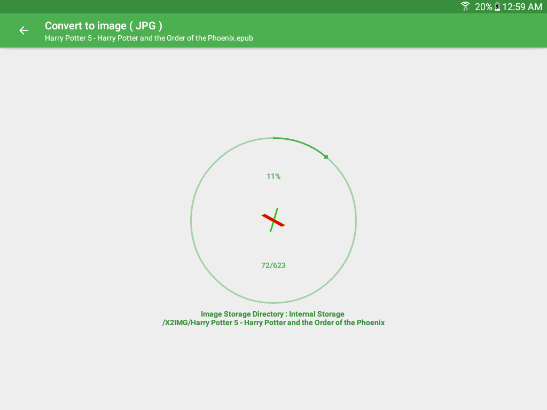Click the Image Storage Directory : Internal Storage text
This screenshot has height=410, width=547.
pos(272,314)
